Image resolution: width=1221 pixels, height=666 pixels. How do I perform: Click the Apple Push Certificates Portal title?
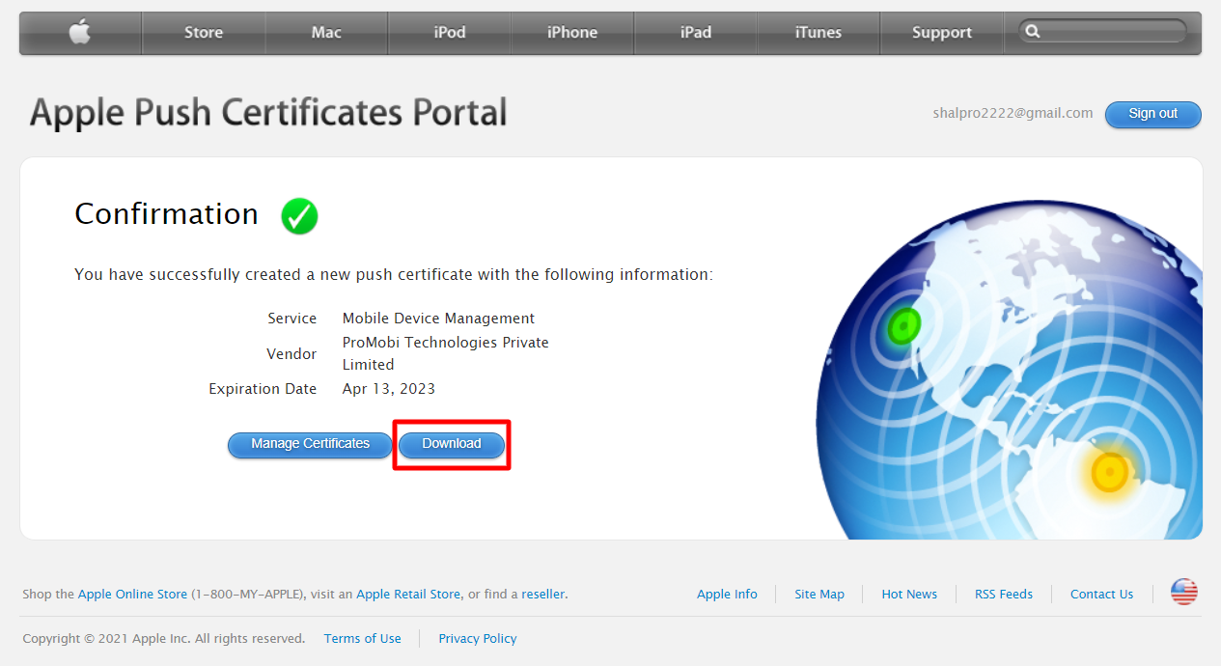point(268,113)
